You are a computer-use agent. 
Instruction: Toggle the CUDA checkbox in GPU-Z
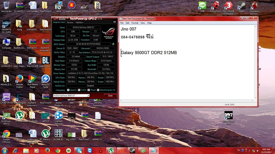click(x=79, y=90)
